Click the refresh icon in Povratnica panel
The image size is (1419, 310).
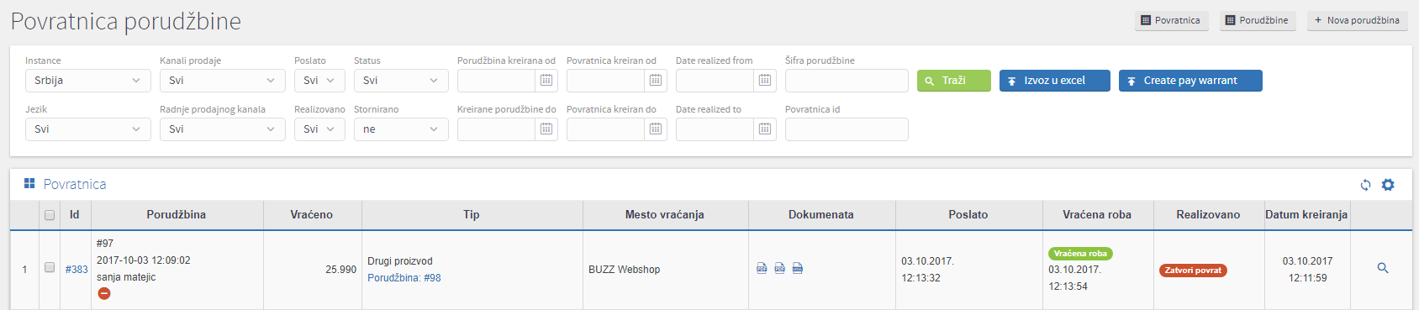click(1365, 185)
